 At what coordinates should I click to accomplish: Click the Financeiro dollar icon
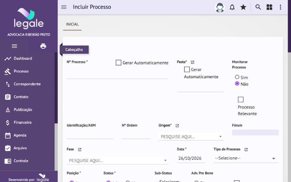pos(8,123)
